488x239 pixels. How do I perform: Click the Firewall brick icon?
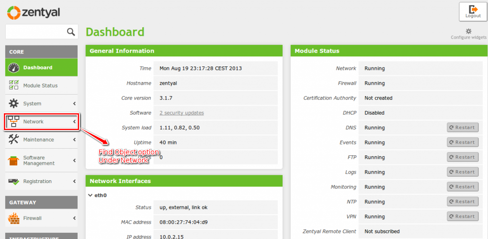[x=13, y=218]
